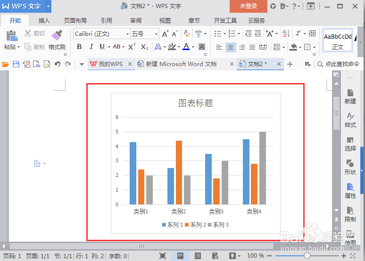Expand quick access toolbar customize arrow
Viewport: 365px width, 261px height.
coord(82,64)
